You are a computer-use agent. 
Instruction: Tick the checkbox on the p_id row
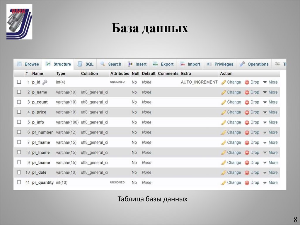(x=19, y=82)
